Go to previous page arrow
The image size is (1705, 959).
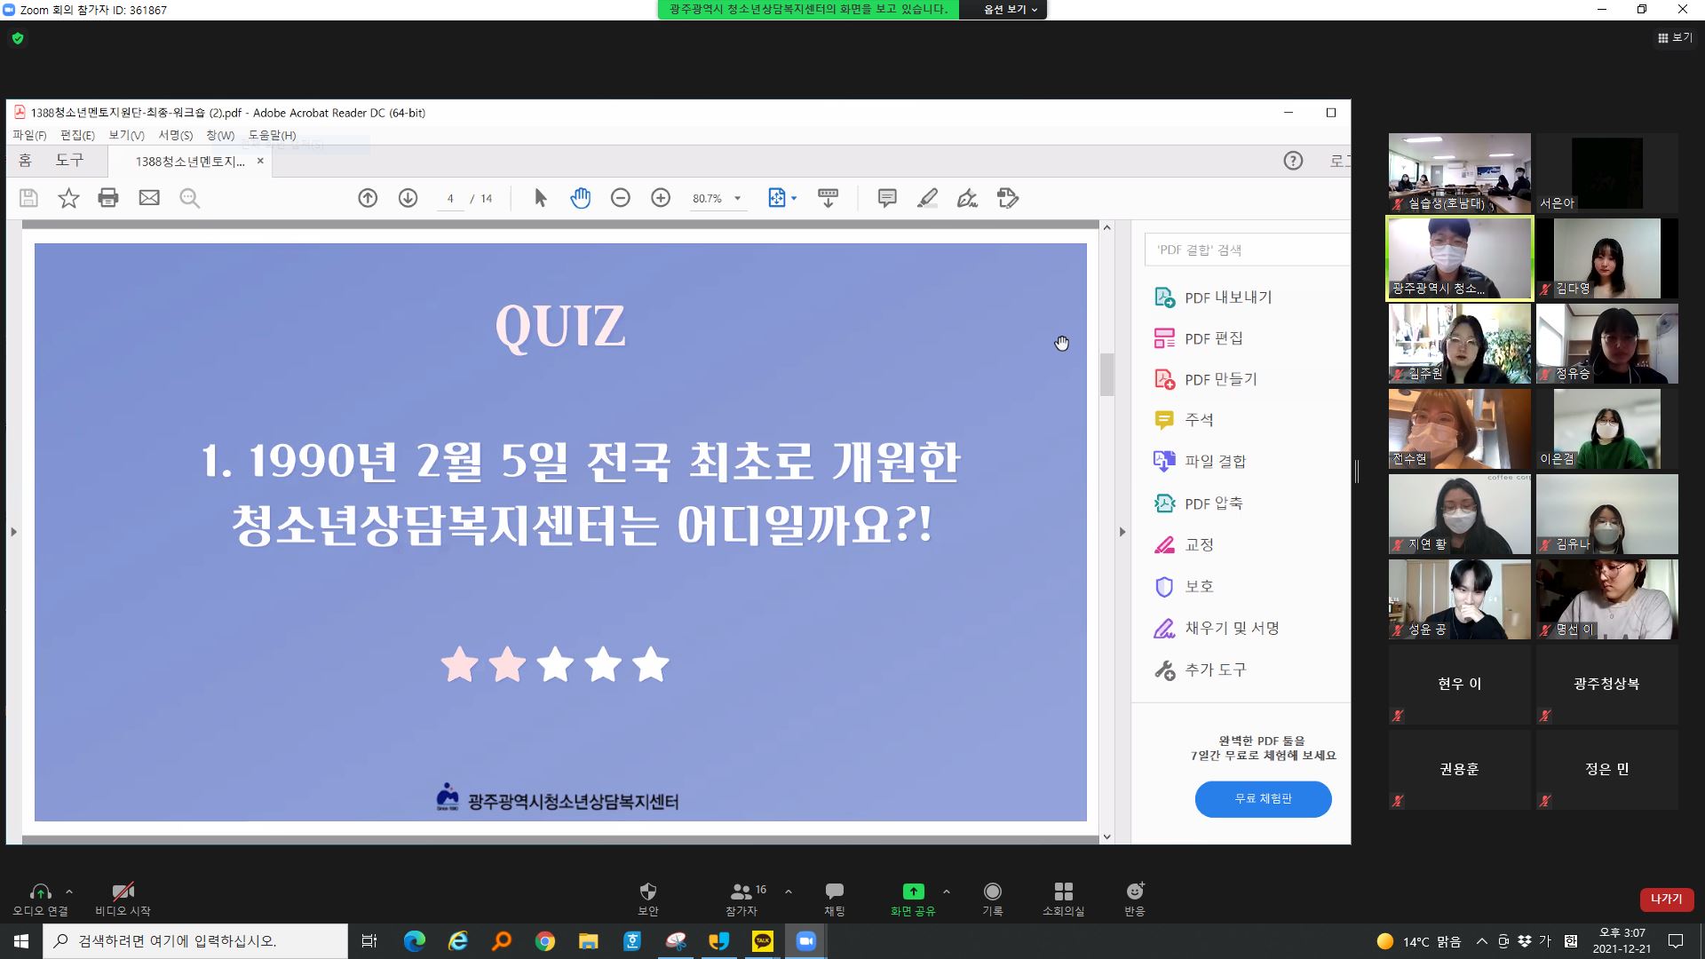[368, 198]
